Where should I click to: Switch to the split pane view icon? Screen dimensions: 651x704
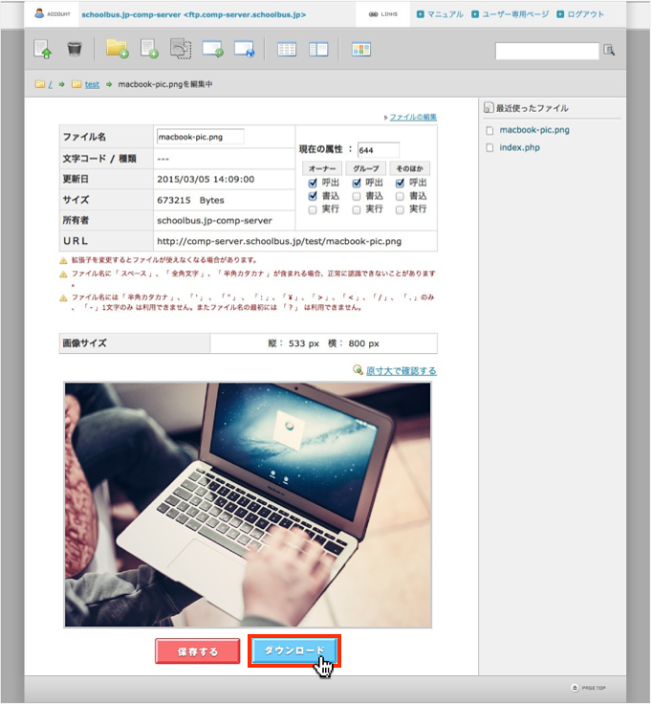pos(318,49)
